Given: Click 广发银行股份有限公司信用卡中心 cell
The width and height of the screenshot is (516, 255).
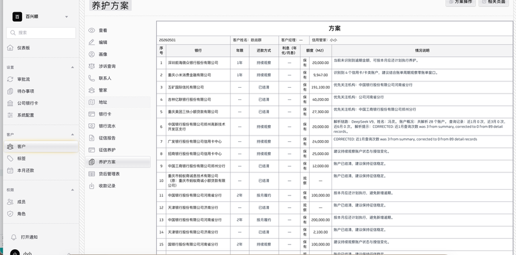Looking at the screenshot, I should 198,141.
